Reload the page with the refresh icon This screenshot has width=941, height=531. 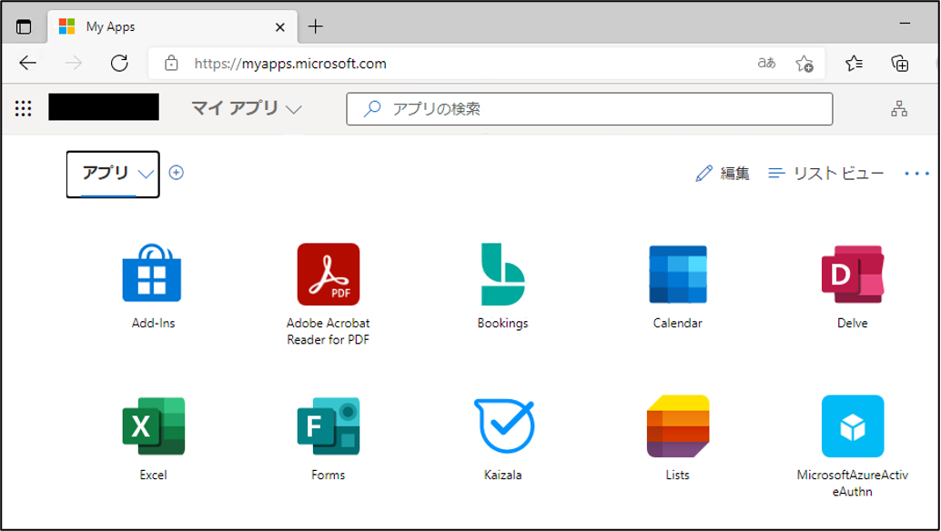[119, 63]
